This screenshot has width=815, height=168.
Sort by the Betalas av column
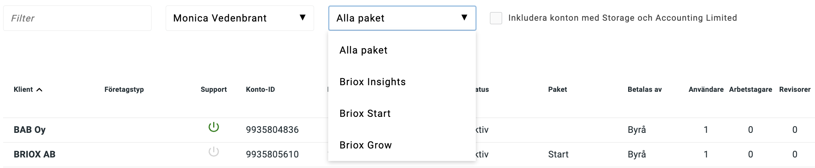645,89
